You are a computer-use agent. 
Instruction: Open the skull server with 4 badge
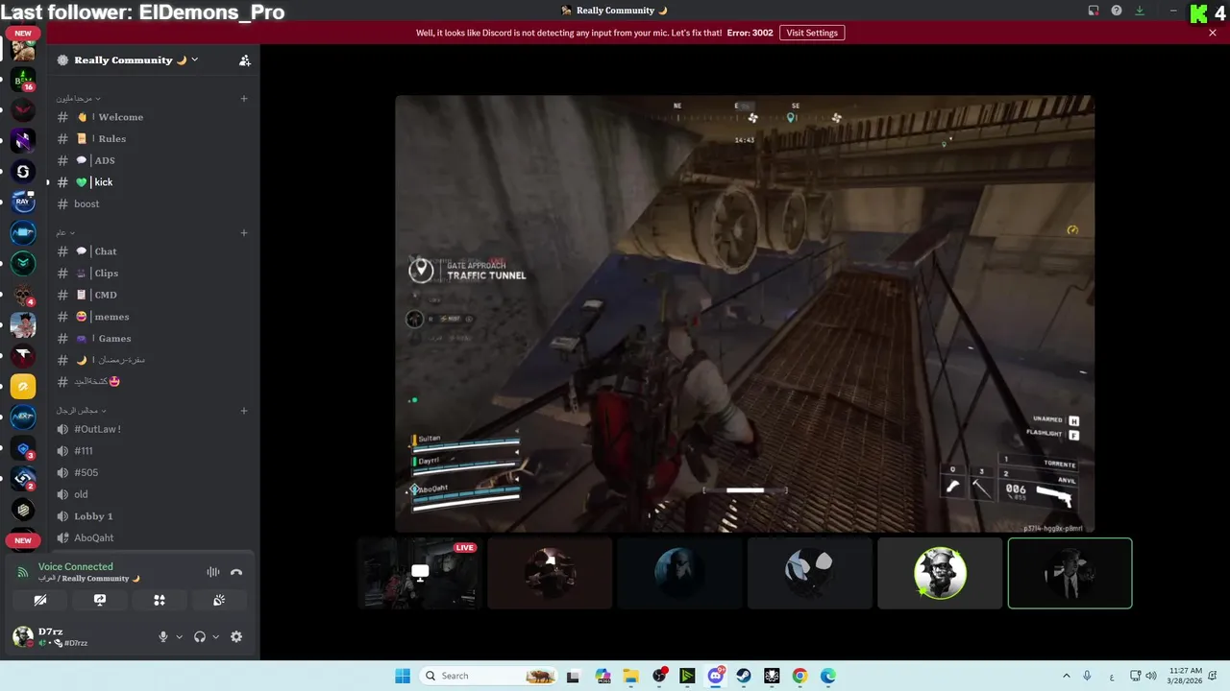(23, 295)
